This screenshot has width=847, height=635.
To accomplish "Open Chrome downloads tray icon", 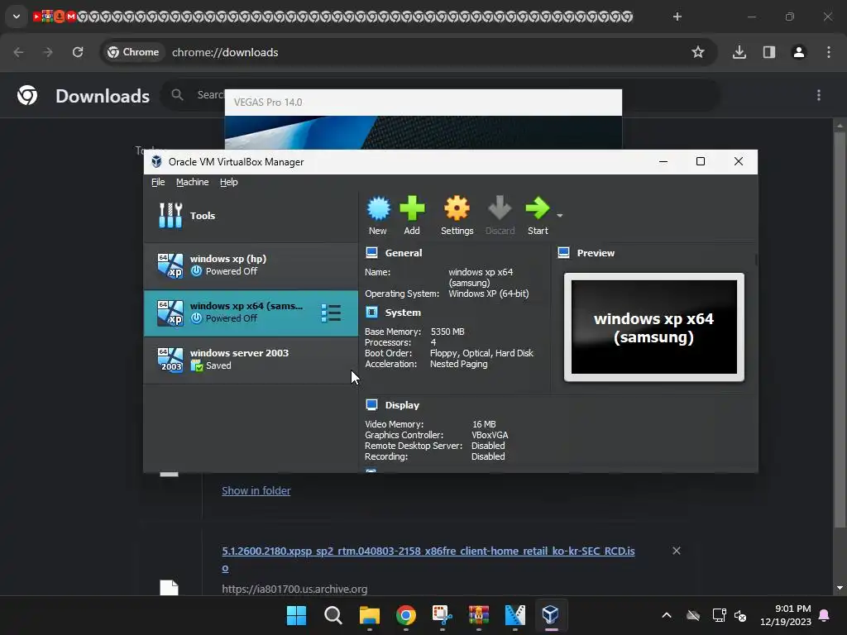I will pyautogui.click(x=739, y=52).
